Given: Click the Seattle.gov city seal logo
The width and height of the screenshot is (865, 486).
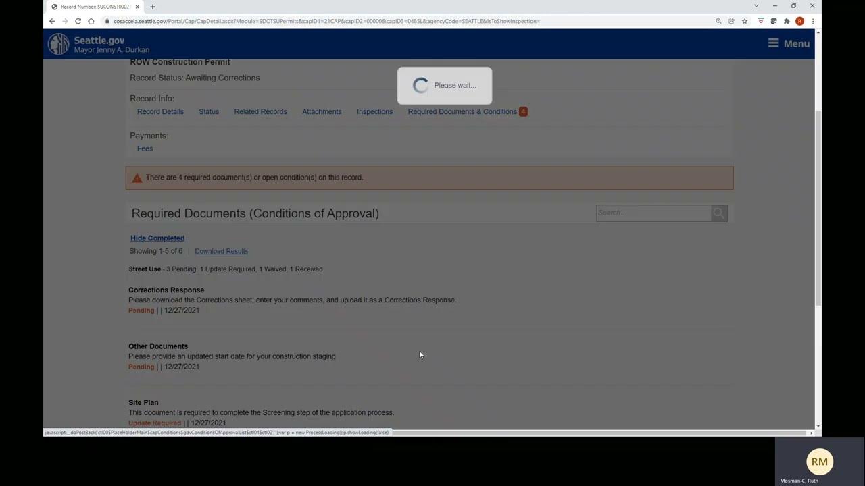Looking at the screenshot, I should (x=58, y=44).
